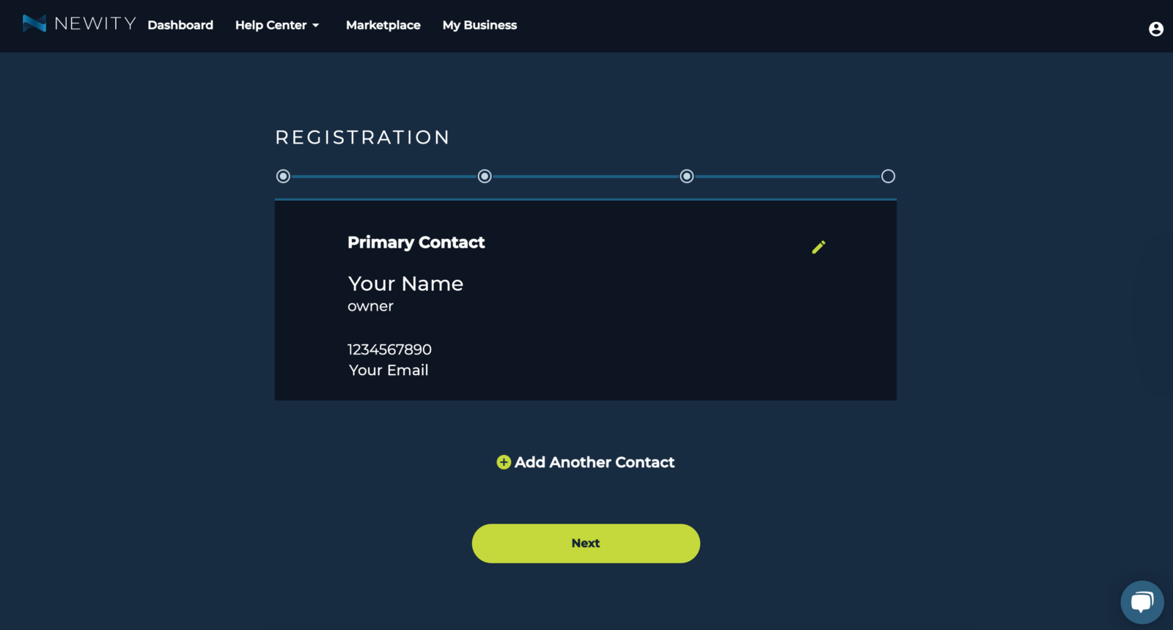
Task: Click the Next button
Action: [586, 544]
